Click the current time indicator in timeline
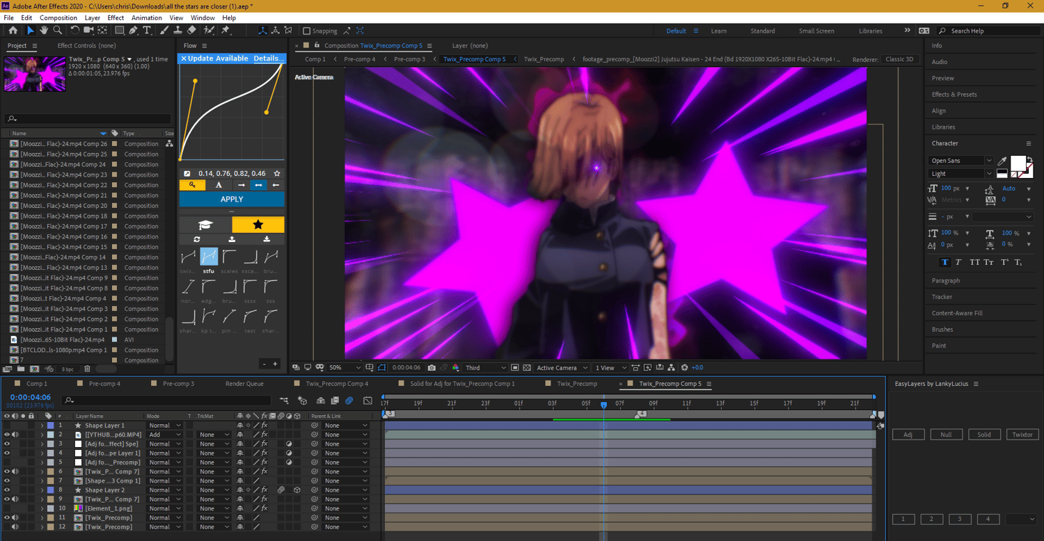 pyautogui.click(x=603, y=405)
